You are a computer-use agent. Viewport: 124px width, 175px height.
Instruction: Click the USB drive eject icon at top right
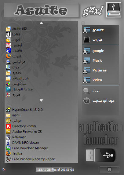tap(114, 10)
